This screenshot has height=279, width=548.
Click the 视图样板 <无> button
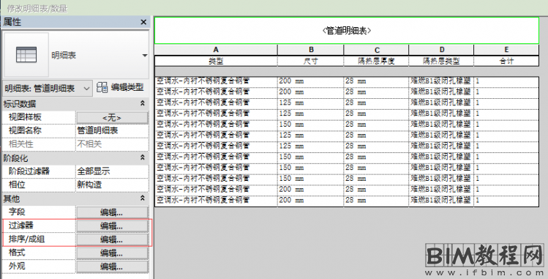(x=112, y=117)
